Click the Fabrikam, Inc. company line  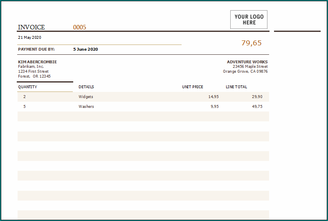[31, 67]
